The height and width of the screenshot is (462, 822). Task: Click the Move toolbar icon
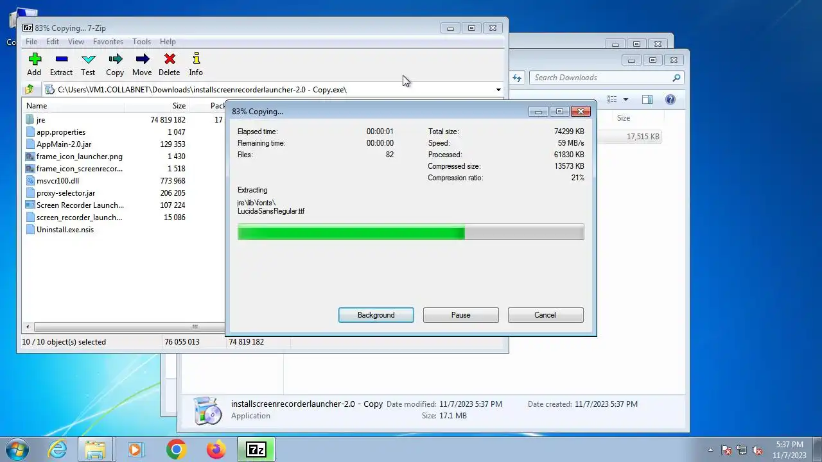(x=143, y=59)
